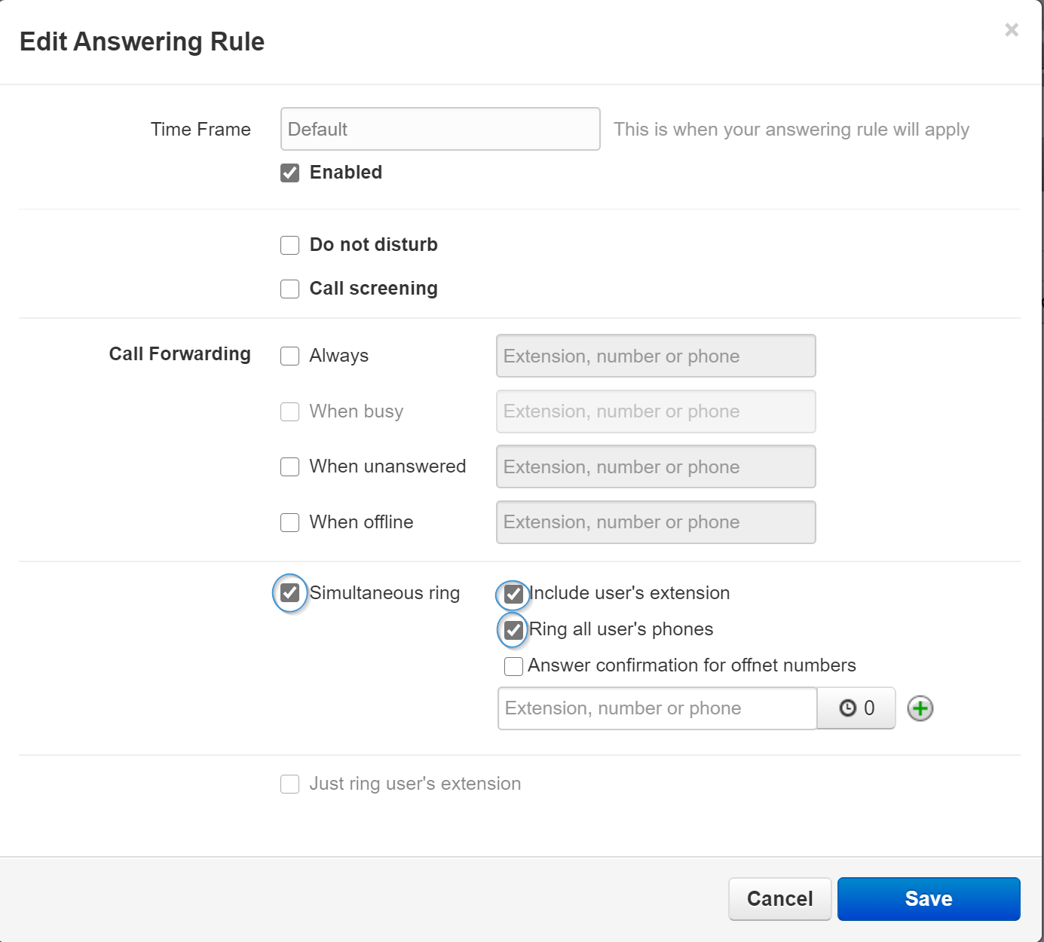Select the When offline destination field
Viewport: 1044px width, 942px height.
tap(656, 523)
